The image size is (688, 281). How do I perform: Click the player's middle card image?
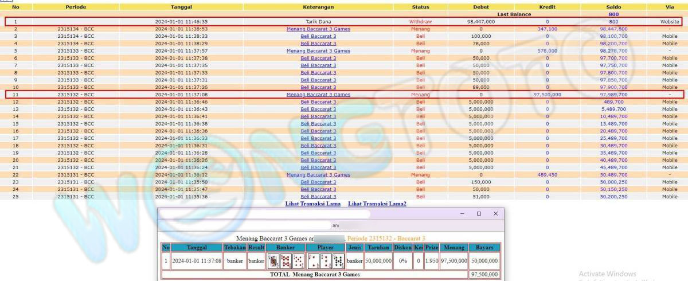[326, 261]
